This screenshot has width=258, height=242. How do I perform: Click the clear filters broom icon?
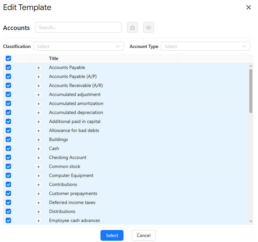(x=132, y=27)
